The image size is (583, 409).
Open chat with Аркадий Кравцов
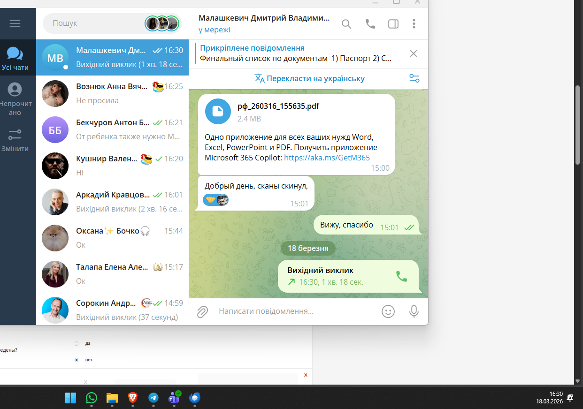(x=113, y=202)
